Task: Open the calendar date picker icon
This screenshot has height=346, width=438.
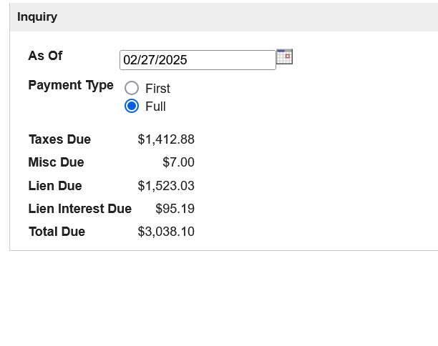Action: tap(284, 56)
